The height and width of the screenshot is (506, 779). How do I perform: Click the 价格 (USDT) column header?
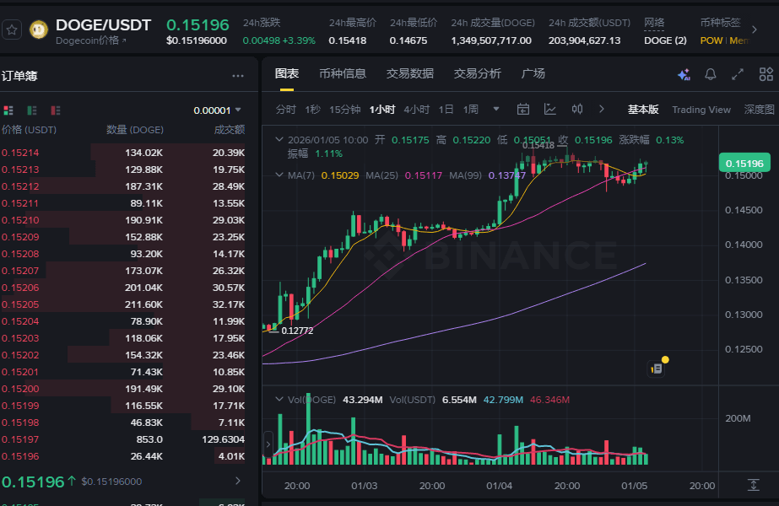click(x=29, y=130)
